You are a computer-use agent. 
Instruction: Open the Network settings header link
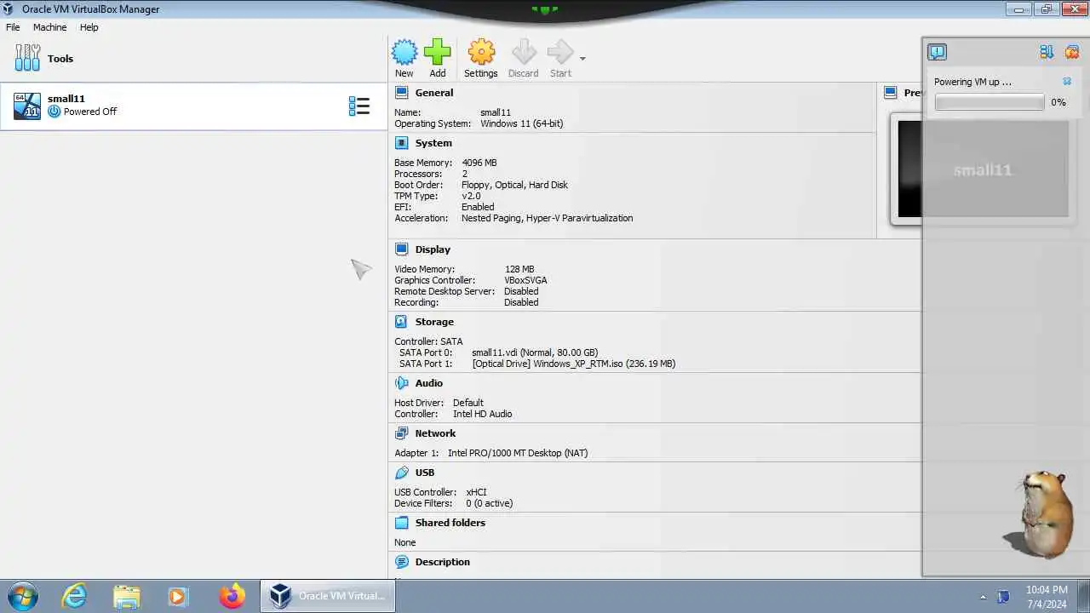(435, 433)
